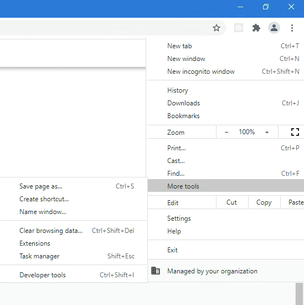Click the three-dot Chrome menu button

tap(292, 28)
